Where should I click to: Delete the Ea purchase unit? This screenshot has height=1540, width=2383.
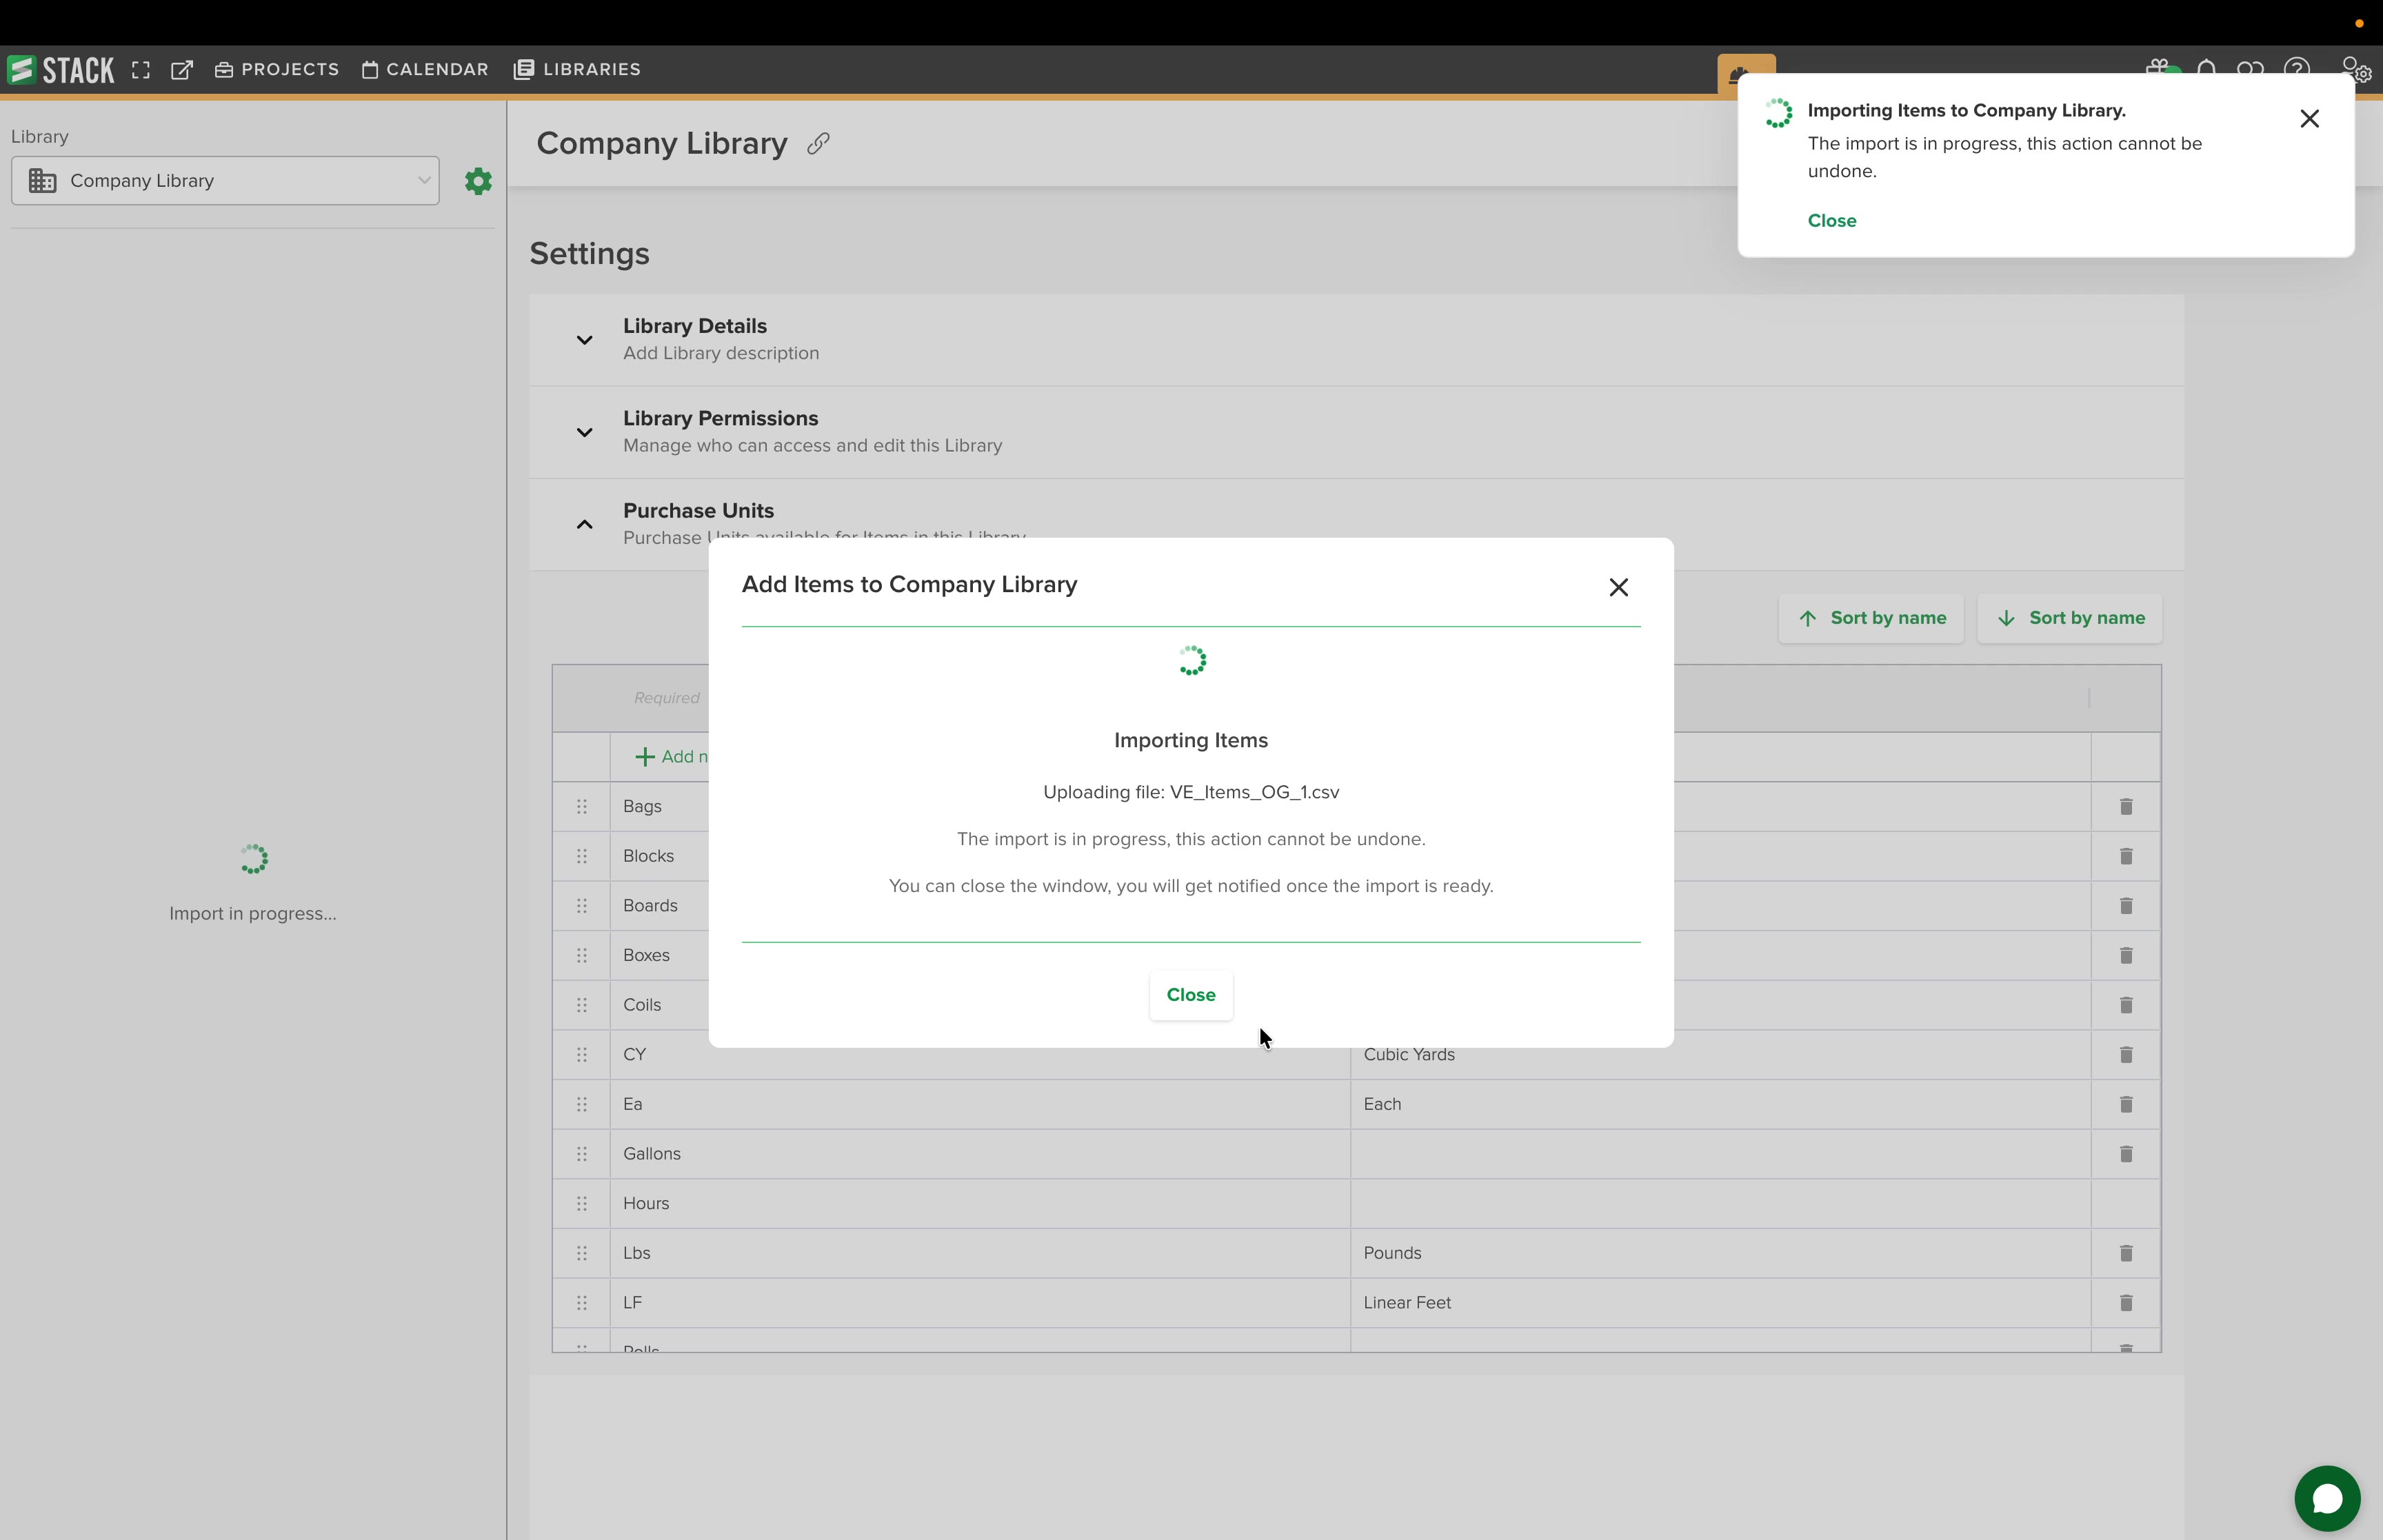click(x=2126, y=1104)
